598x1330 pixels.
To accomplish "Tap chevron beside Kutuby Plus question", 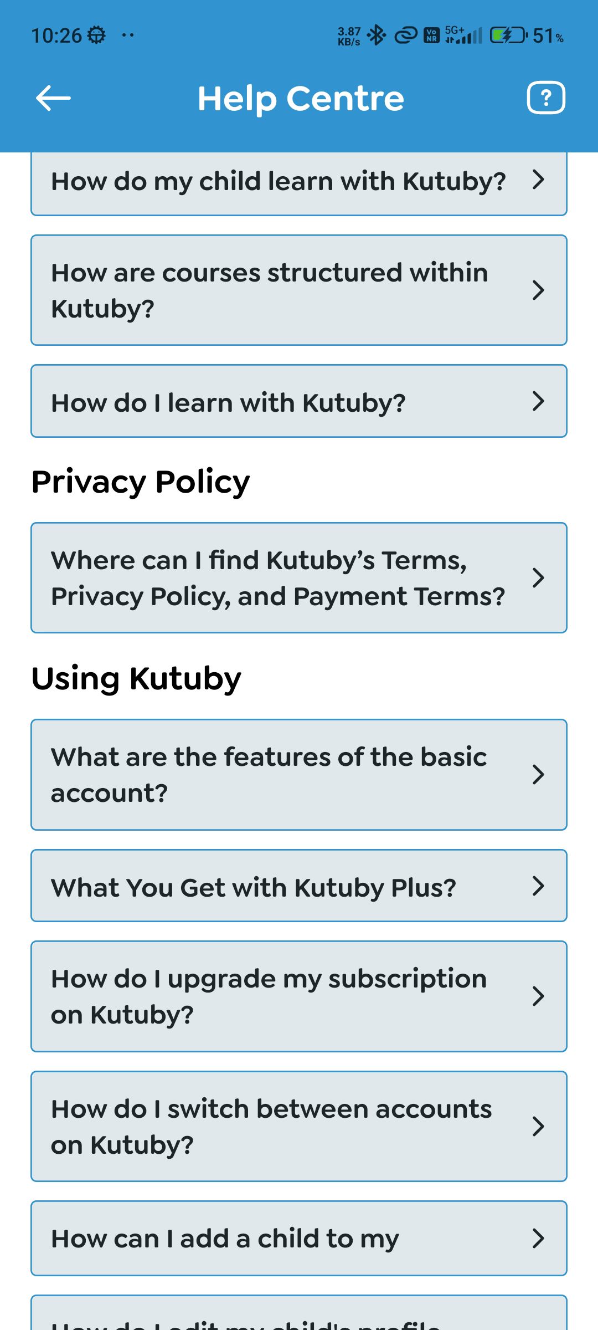I will click(538, 886).
